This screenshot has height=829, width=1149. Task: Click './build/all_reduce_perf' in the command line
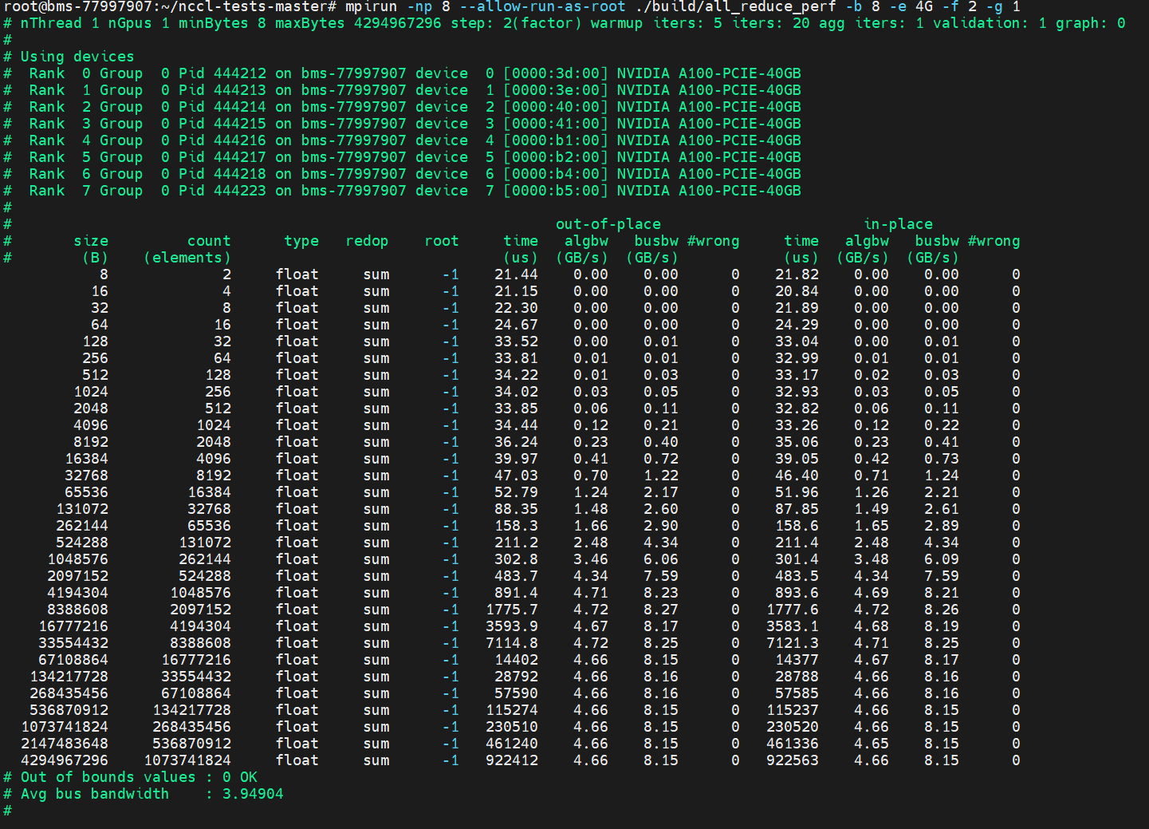[x=736, y=6]
